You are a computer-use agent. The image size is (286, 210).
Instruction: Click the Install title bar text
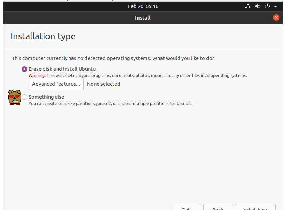tap(143, 18)
